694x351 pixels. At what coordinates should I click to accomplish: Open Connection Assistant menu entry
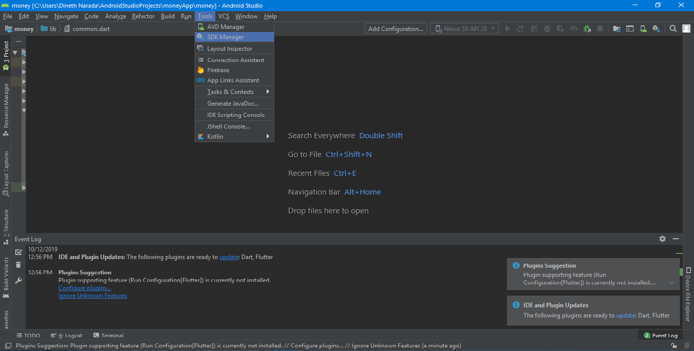(x=234, y=60)
